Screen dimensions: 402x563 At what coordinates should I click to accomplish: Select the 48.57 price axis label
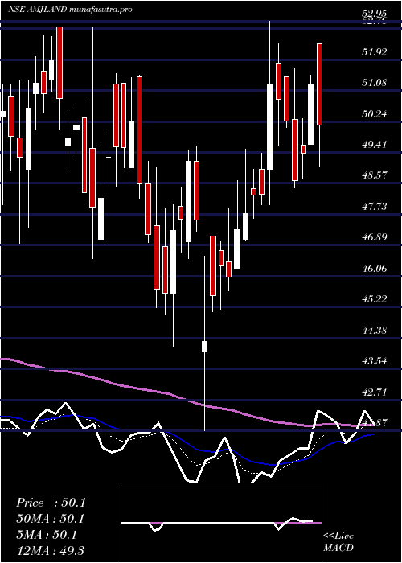point(375,175)
